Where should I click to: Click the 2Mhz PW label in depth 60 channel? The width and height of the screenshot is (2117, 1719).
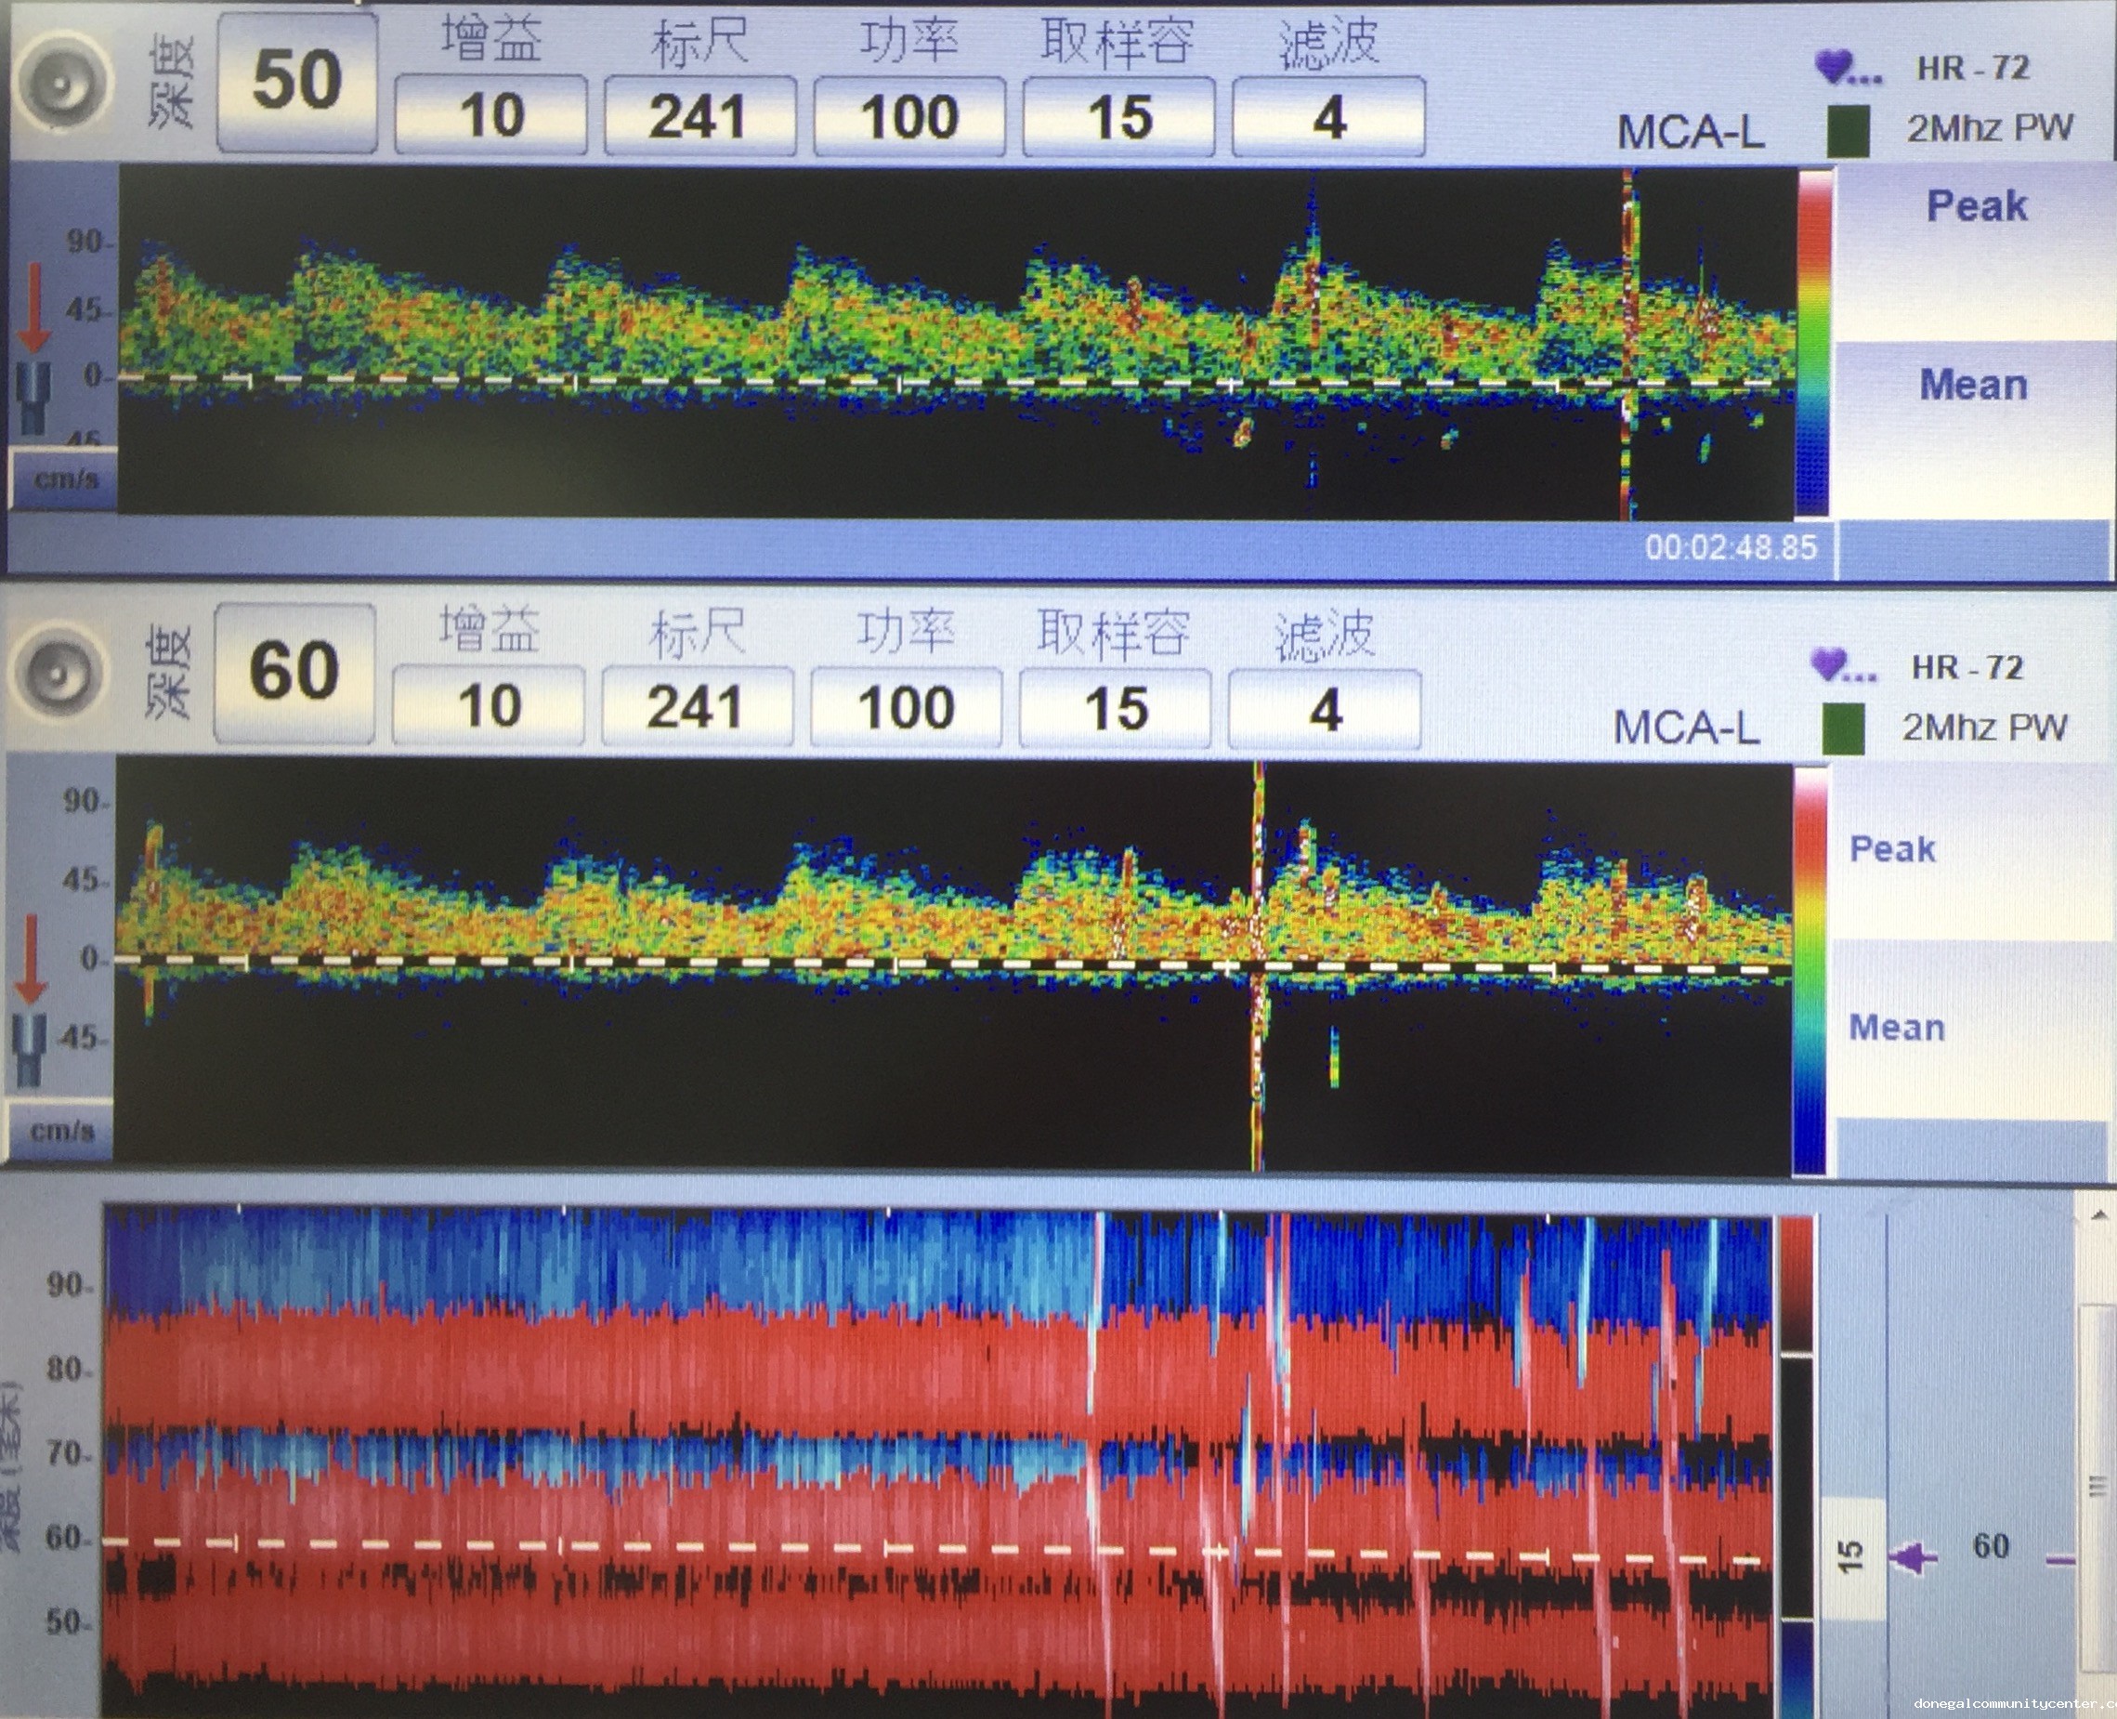coord(1984,728)
